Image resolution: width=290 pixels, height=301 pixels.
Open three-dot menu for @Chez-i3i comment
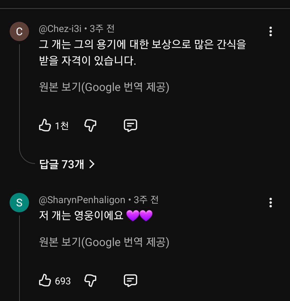click(x=270, y=32)
